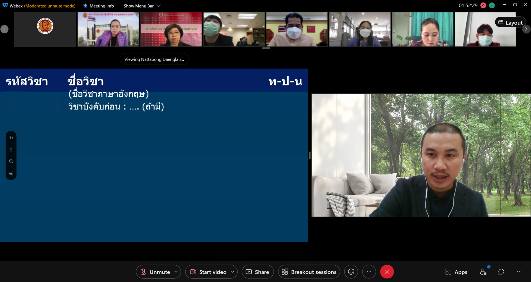Toggle Unmute microphone button
This screenshot has width=531, height=282.
coord(155,272)
